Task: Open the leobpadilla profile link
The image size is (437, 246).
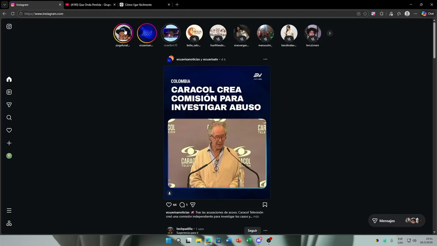Action: [184, 229]
